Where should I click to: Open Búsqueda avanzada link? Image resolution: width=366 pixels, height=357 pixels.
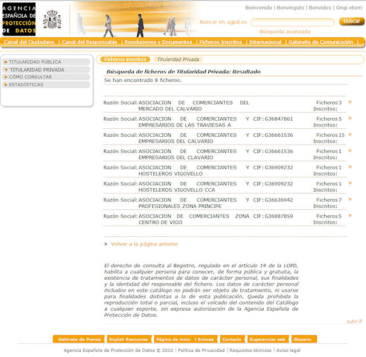tap(285, 31)
